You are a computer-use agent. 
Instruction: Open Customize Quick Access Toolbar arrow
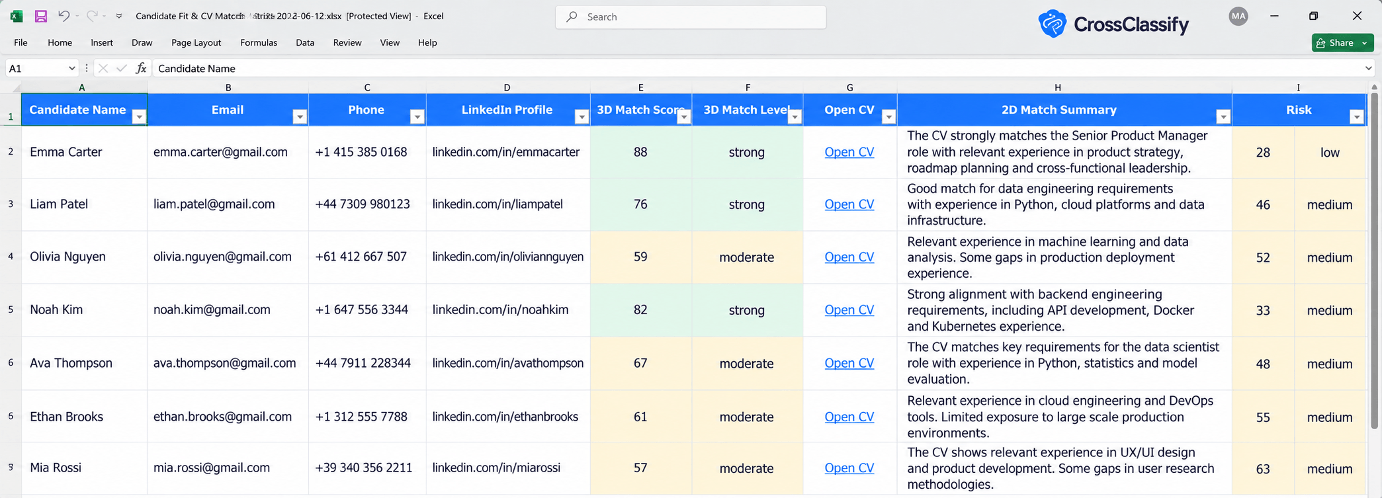[119, 17]
